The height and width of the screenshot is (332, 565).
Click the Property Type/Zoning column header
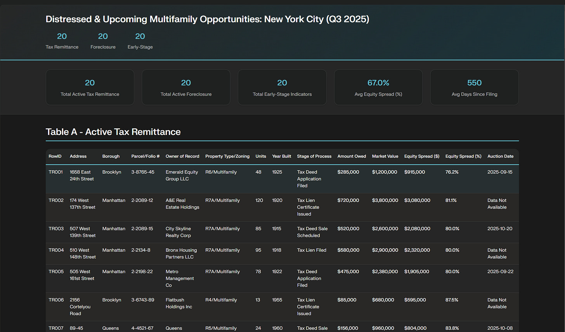point(227,156)
